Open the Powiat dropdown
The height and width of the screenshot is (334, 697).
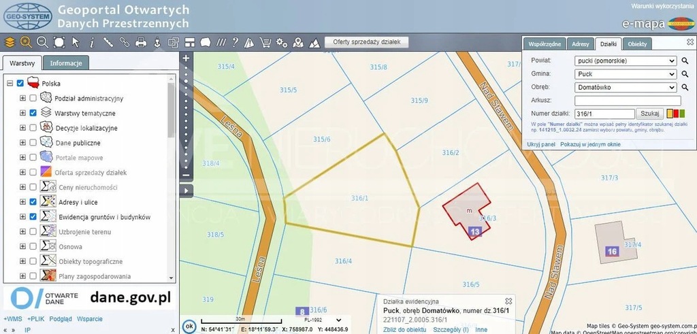click(x=626, y=61)
